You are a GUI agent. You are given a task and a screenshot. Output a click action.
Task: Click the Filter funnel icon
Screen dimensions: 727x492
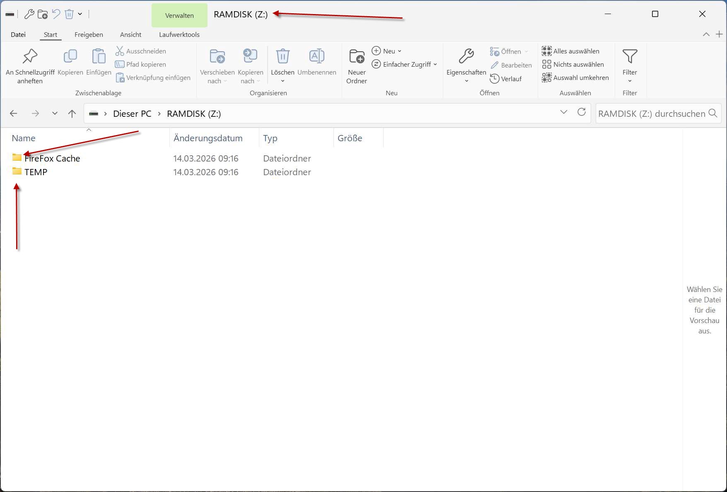(x=629, y=56)
